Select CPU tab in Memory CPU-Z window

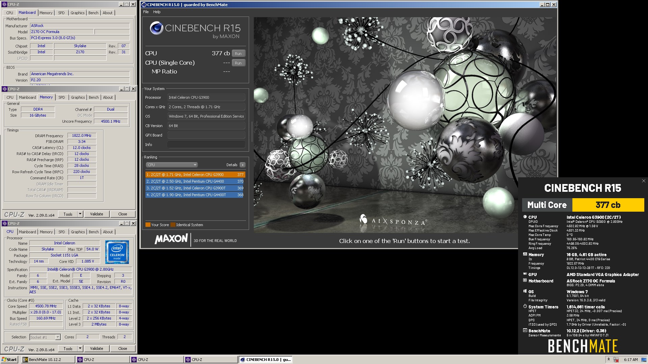click(x=10, y=97)
